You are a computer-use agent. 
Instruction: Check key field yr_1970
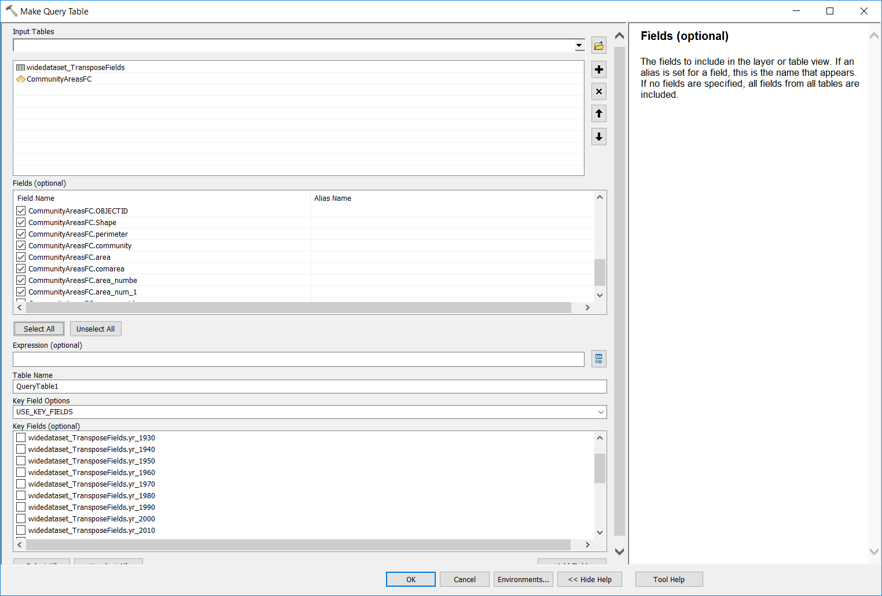(x=21, y=484)
